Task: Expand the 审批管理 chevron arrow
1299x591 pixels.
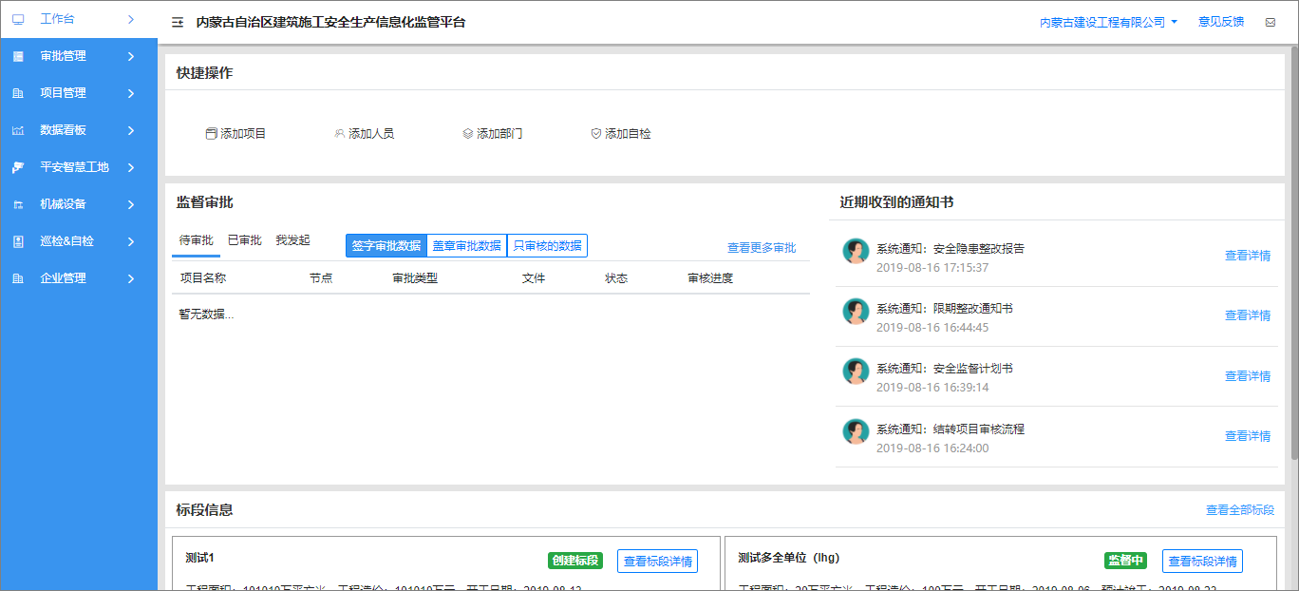Action: 131,56
